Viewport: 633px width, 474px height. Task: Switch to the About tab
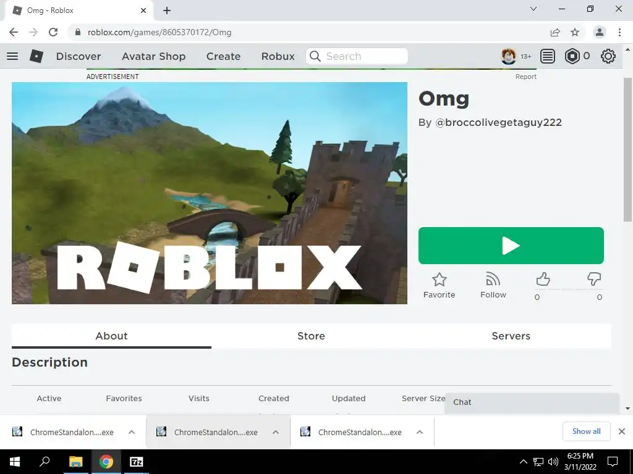pos(111,336)
